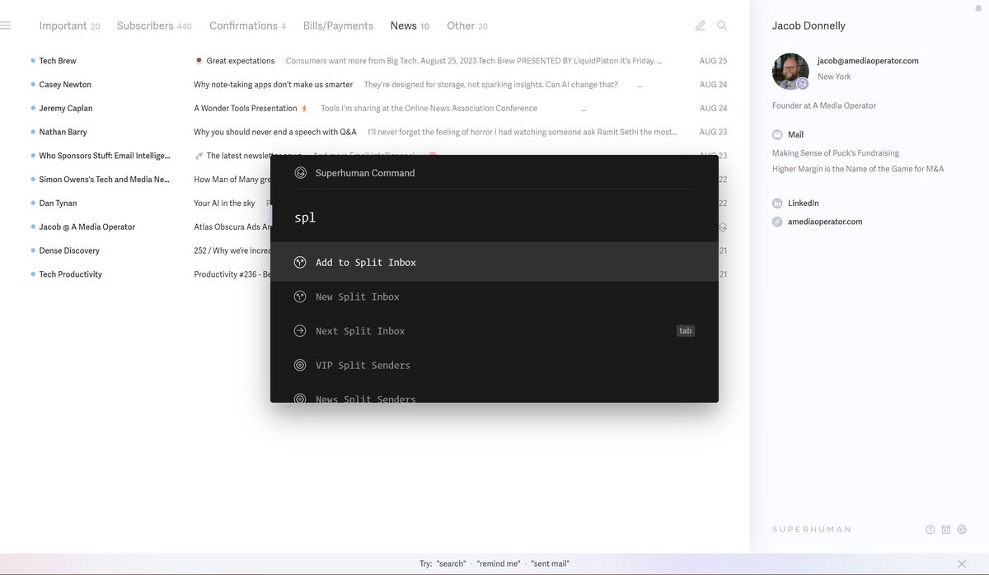This screenshot has width=989, height=575.
Task: Open the Jeremy Caplan email
Action: point(379,108)
